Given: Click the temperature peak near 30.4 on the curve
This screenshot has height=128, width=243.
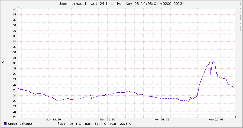Looking at the screenshot, I should click(x=213, y=61).
